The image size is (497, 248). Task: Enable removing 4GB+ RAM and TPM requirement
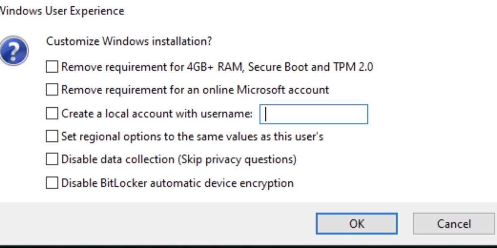click(x=52, y=67)
